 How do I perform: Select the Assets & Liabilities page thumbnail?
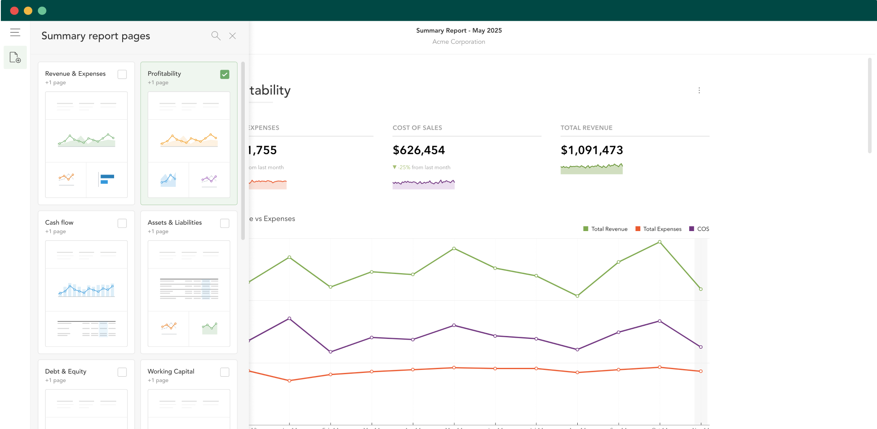point(189,294)
